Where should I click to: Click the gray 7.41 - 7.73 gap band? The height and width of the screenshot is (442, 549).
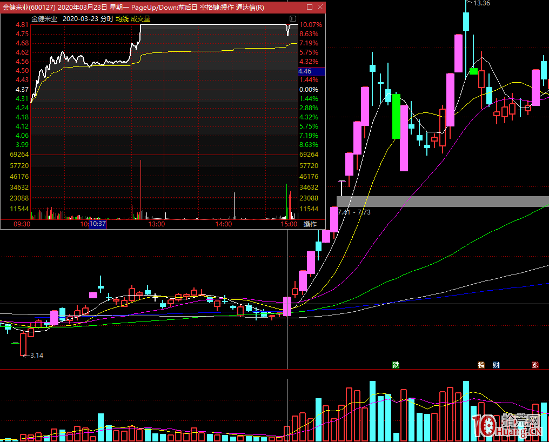(442, 201)
